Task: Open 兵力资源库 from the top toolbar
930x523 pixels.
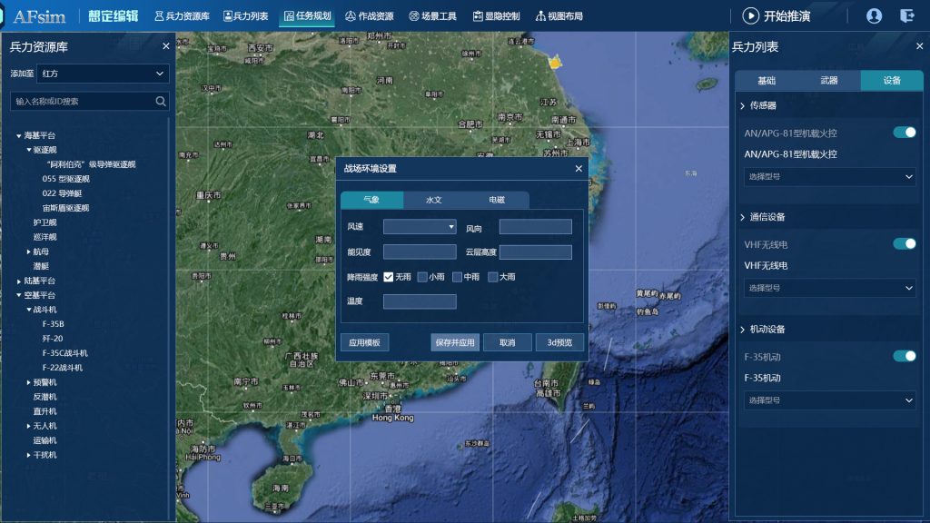Action: point(182,16)
